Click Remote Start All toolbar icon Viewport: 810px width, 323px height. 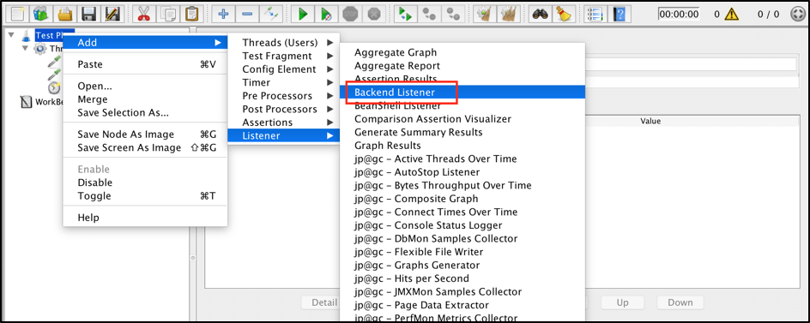coord(406,14)
